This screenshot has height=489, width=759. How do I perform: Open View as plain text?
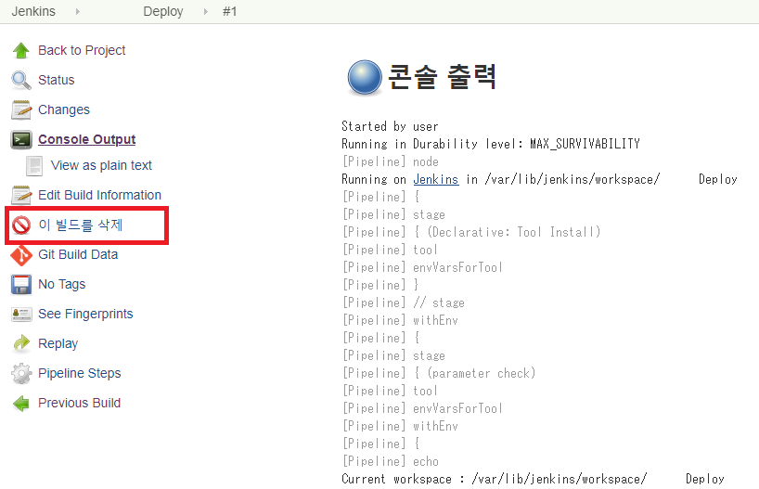pos(101,165)
